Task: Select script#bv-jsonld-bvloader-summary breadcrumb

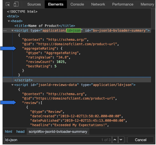Action: click(58, 132)
